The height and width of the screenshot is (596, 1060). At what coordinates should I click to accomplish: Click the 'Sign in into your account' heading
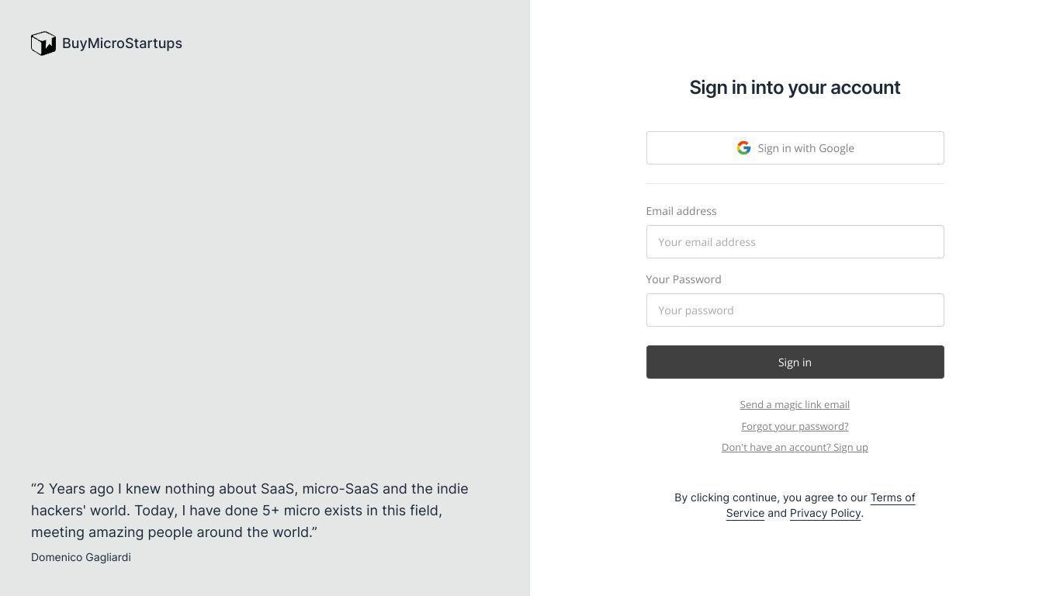(x=795, y=88)
